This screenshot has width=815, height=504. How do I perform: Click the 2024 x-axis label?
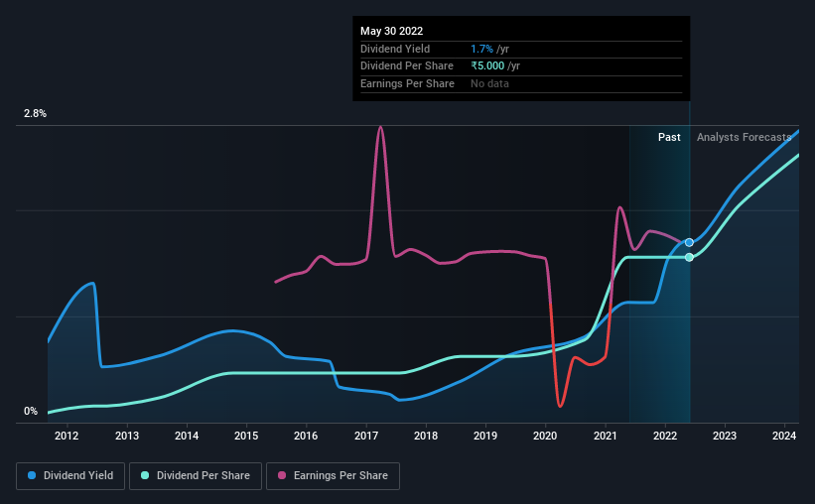(x=784, y=436)
